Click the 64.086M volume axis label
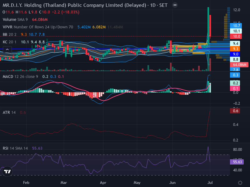This screenshot has width=250, height=187. pyautogui.click(x=239, y=65)
